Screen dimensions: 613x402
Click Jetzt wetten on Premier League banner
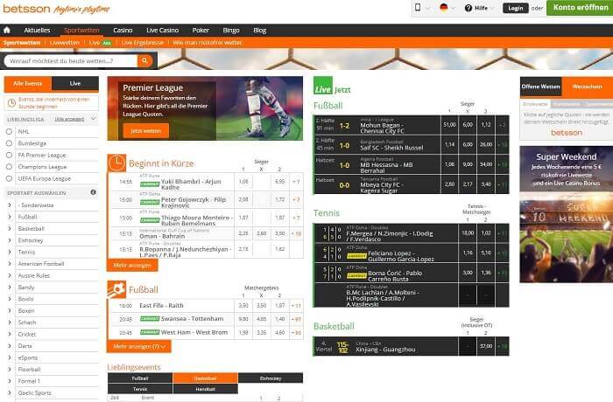(146, 131)
